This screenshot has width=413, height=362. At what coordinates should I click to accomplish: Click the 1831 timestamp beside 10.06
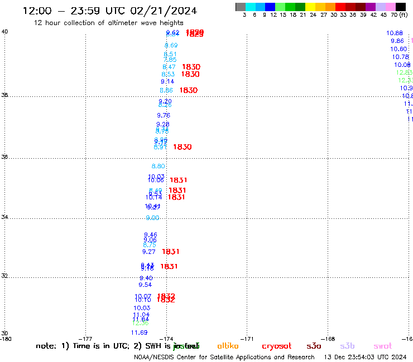pyautogui.click(x=179, y=180)
